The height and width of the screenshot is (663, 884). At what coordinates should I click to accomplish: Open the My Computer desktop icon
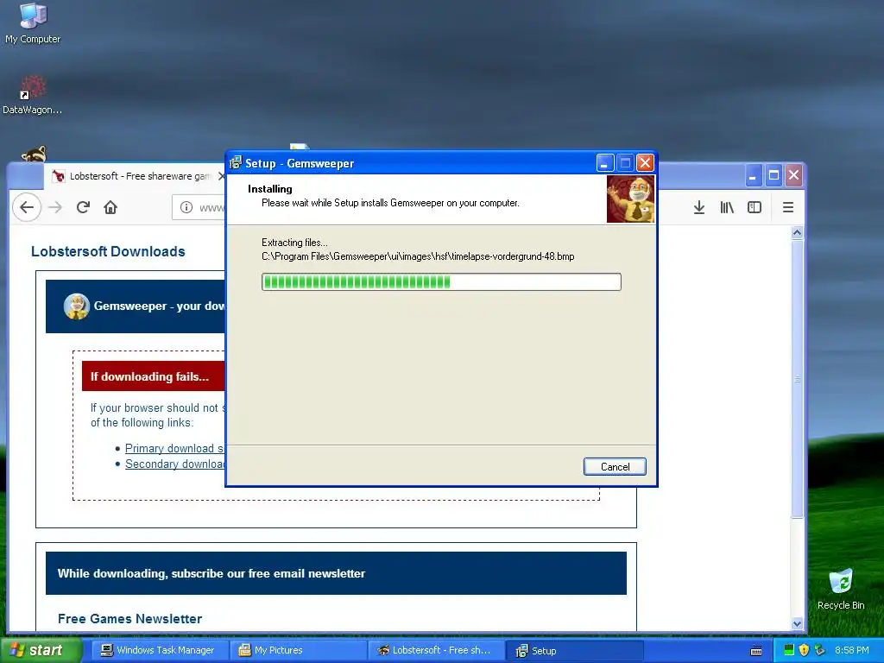(x=33, y=23)
